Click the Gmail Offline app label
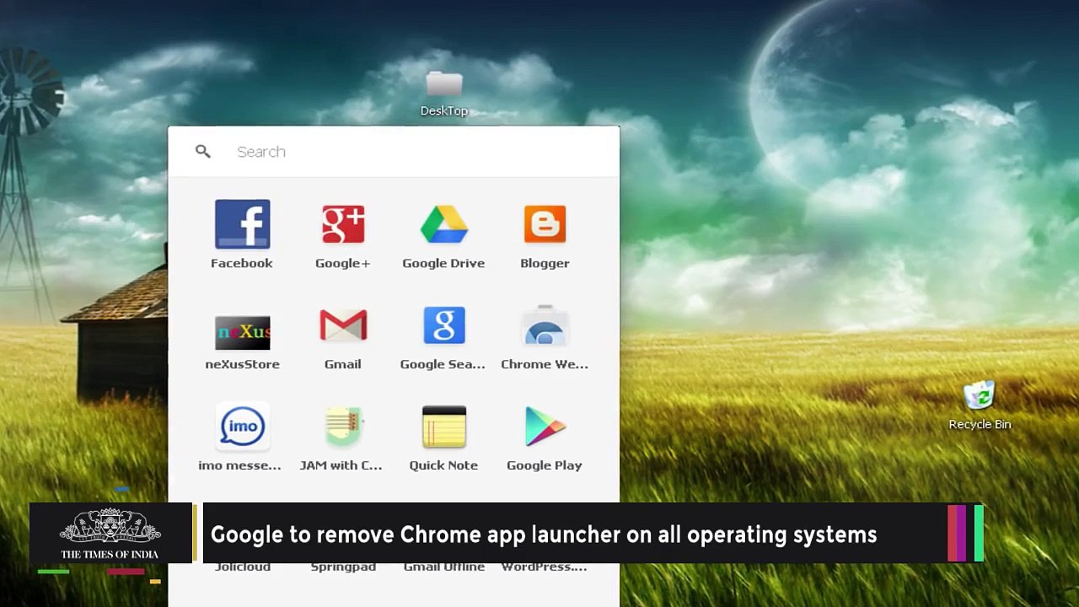 pos(444,567)
